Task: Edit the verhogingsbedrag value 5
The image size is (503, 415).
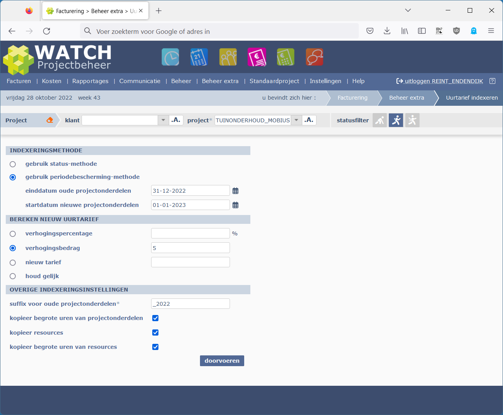Action: pos(190,248)
